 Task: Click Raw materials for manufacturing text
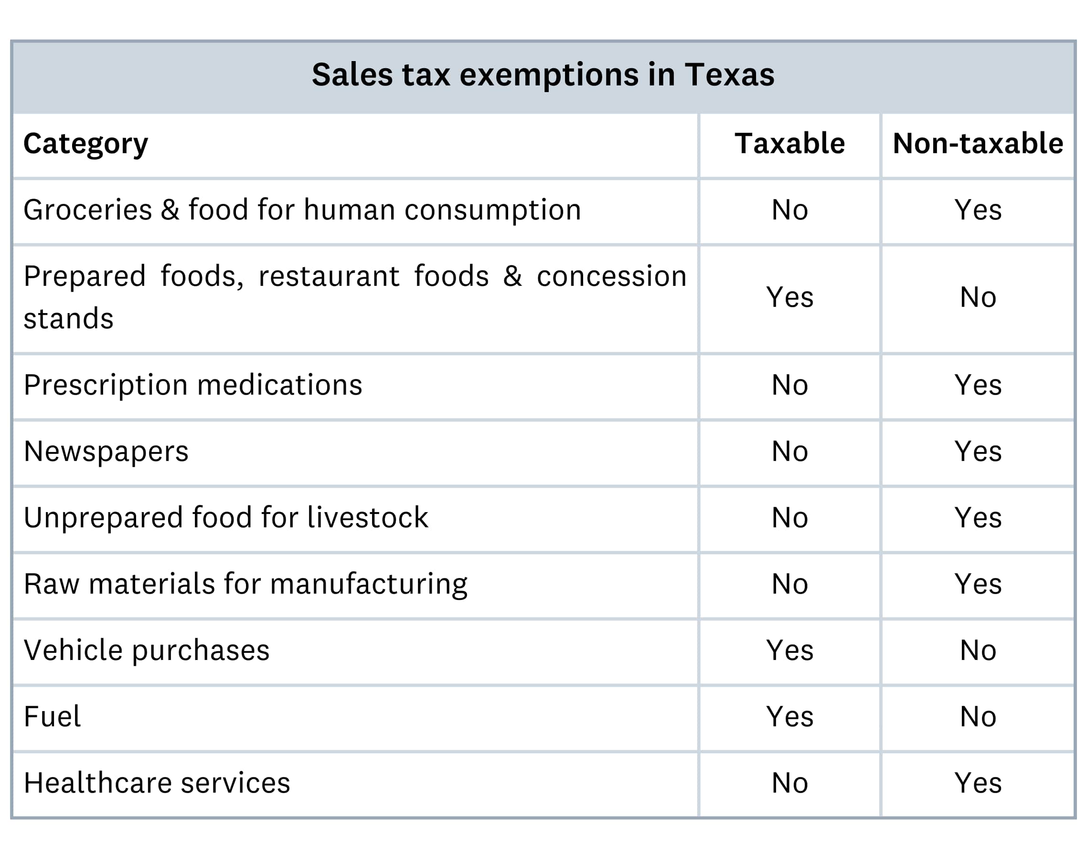[245, 584]
